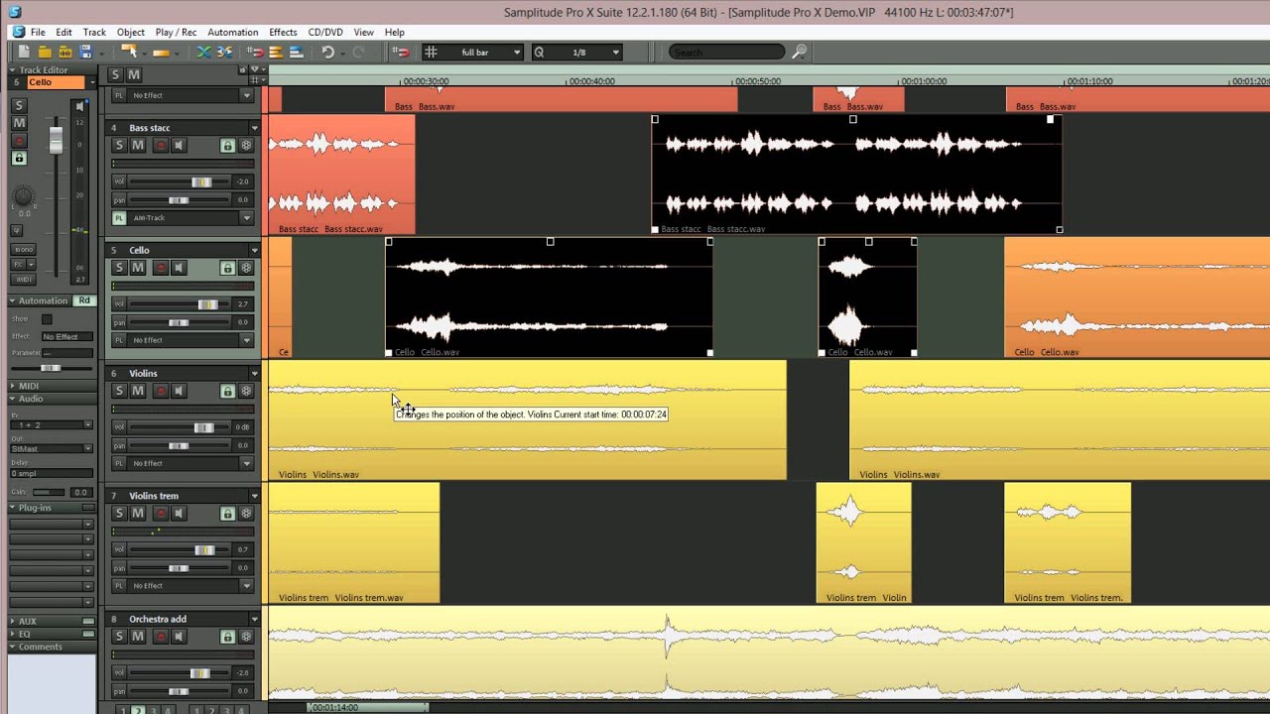
Task: Click the search magnifier icon
Action: click(800, 53)
